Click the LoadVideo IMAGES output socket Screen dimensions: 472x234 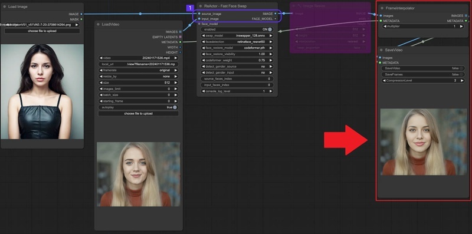181,32
